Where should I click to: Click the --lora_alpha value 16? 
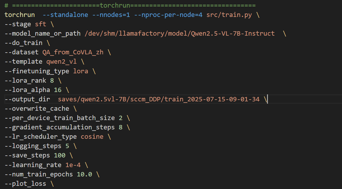point(57,90)
